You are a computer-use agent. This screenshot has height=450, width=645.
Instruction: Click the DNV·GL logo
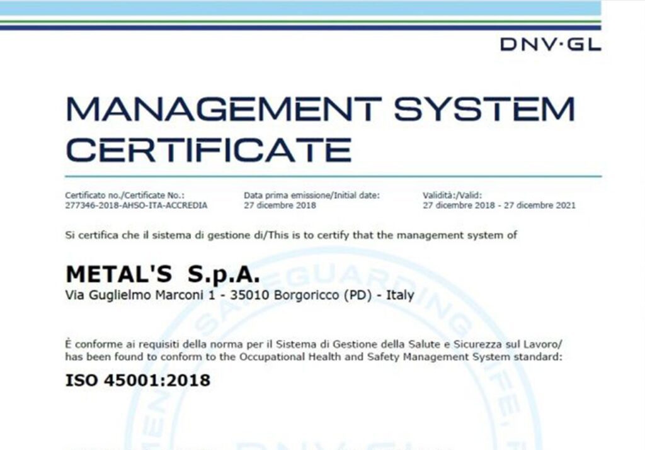550,45
